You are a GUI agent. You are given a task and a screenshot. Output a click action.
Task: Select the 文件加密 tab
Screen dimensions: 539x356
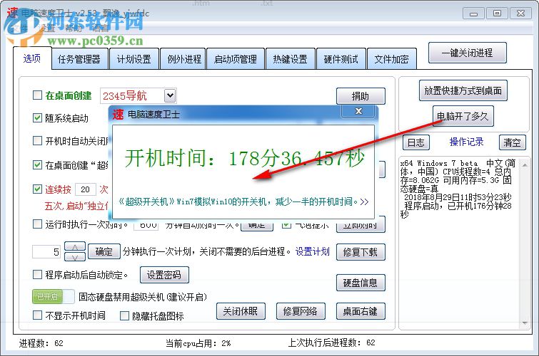pyautogui.click(x=391, y=59)
